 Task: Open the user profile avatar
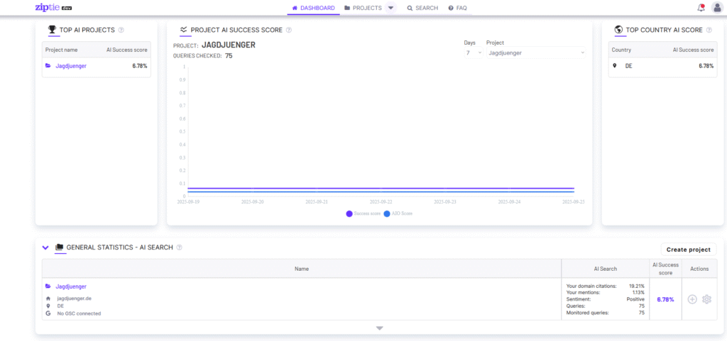coord(716,8)
